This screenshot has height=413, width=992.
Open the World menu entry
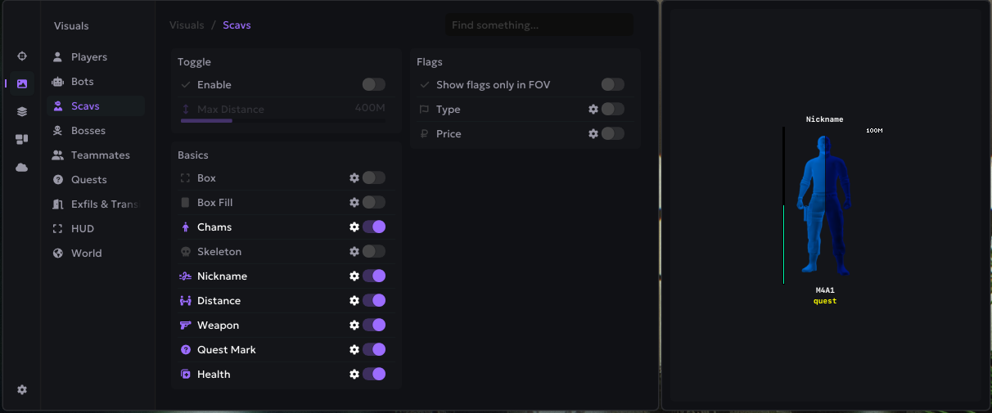pyautogui.click(x=86, y=254)
